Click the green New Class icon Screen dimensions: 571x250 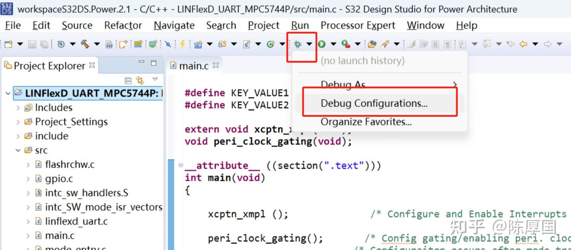271,44
